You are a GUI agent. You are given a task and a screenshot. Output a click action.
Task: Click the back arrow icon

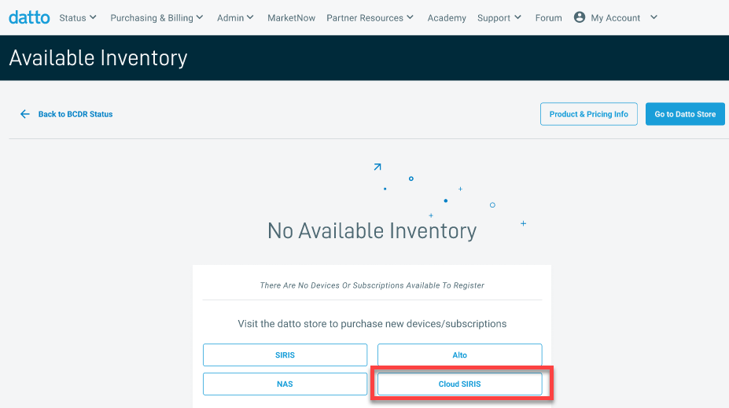pyautogui.click(x=25, y=114)
